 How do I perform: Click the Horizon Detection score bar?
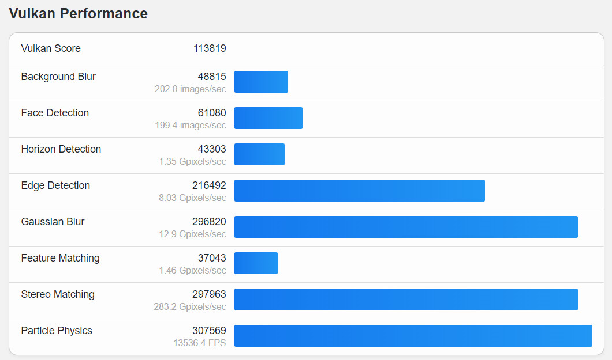[x=260, y=154]
